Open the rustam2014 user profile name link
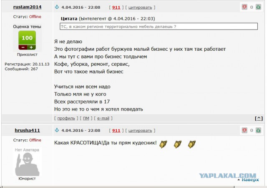This screenshot has height=188, width=267. [27, 7]
